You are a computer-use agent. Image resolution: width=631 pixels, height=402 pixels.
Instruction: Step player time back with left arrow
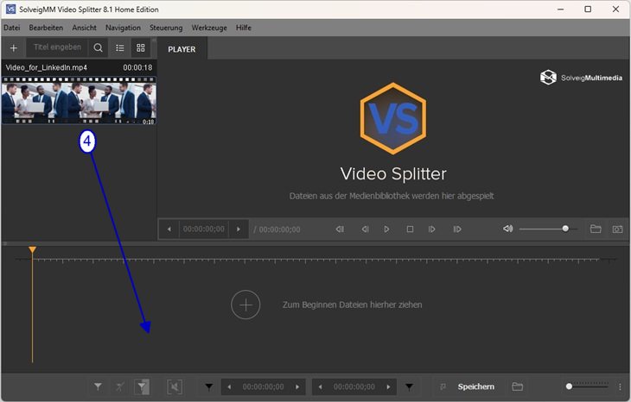click(169, 229)
